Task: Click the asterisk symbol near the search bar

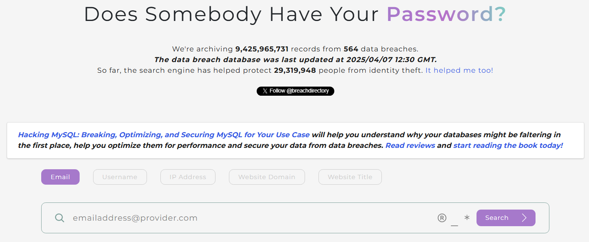Action: pyautogui.click(x=467, y=217)
